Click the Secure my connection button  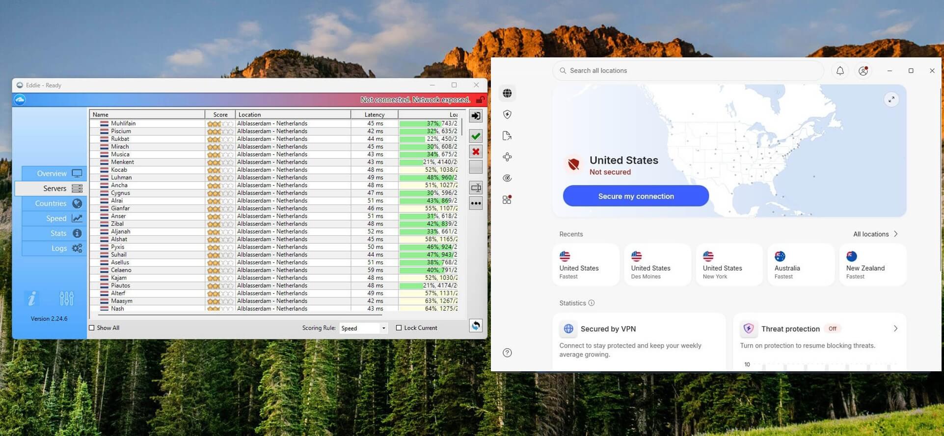coord(636,196)
